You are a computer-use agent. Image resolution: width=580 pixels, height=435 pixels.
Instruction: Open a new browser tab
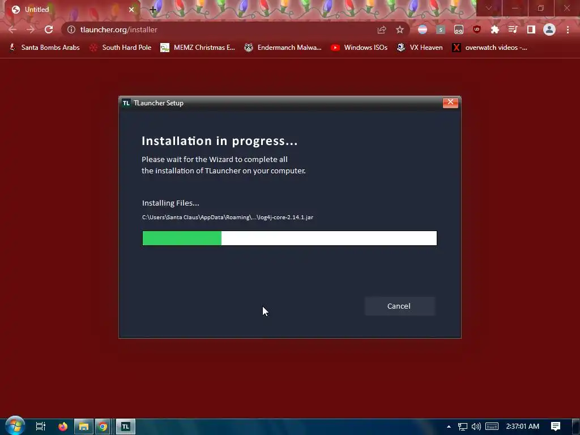point(153,10)
